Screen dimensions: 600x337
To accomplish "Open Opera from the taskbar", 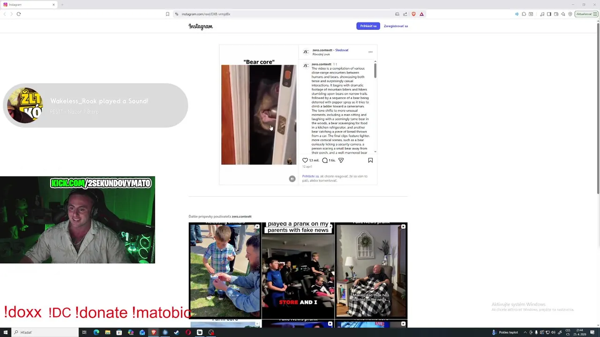I will pyautogui.click(x=188, y=332).
